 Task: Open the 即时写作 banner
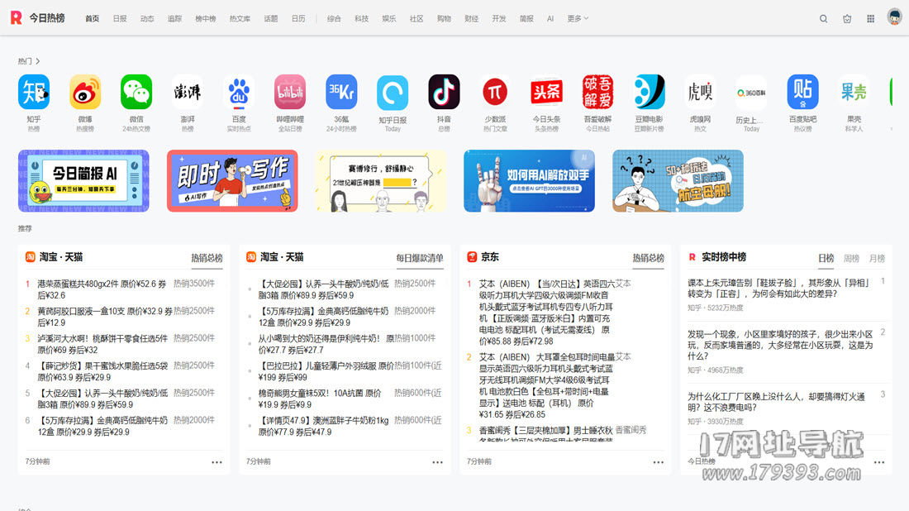pos(232,180)
